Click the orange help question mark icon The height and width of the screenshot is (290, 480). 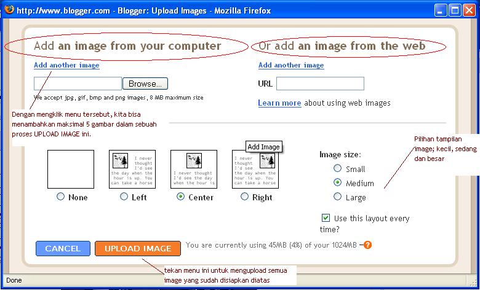367,245
